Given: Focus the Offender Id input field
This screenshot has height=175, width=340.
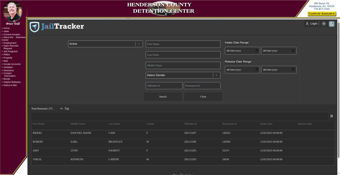Looking at the screenshot, I should [x=164, y=86].
